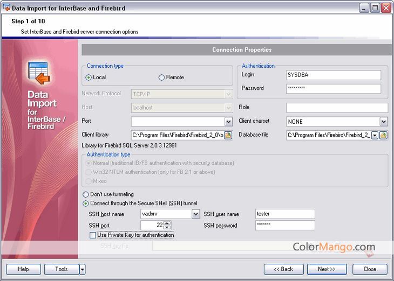Click the Client library browse folder icon
This screenshot has width=394, height=281.
tap(228, 135)
